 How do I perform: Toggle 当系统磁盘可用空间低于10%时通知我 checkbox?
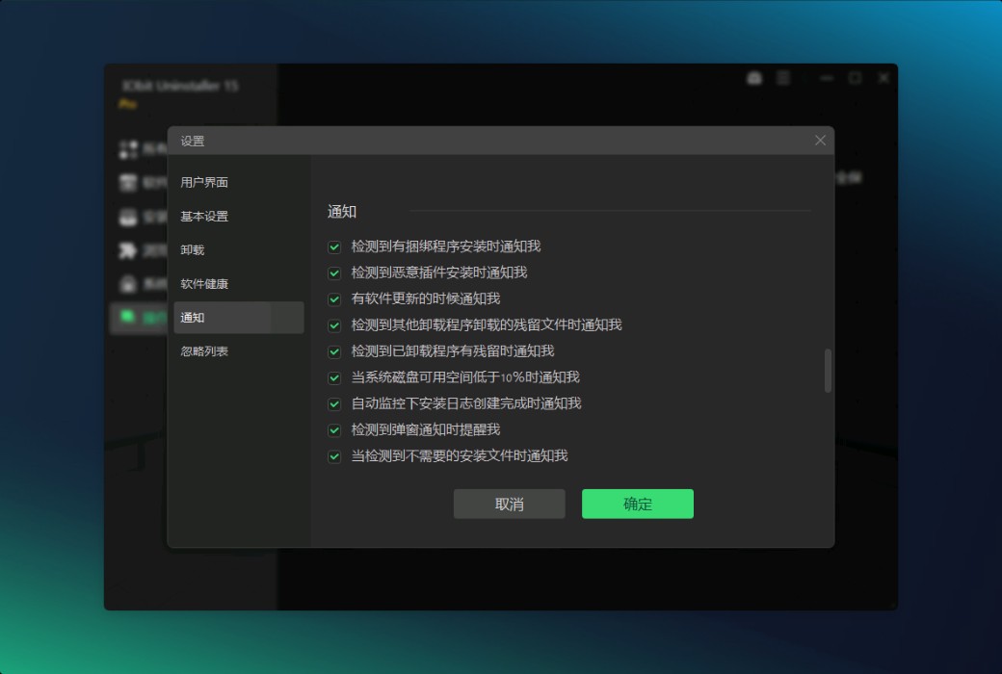tap(334, 378)
